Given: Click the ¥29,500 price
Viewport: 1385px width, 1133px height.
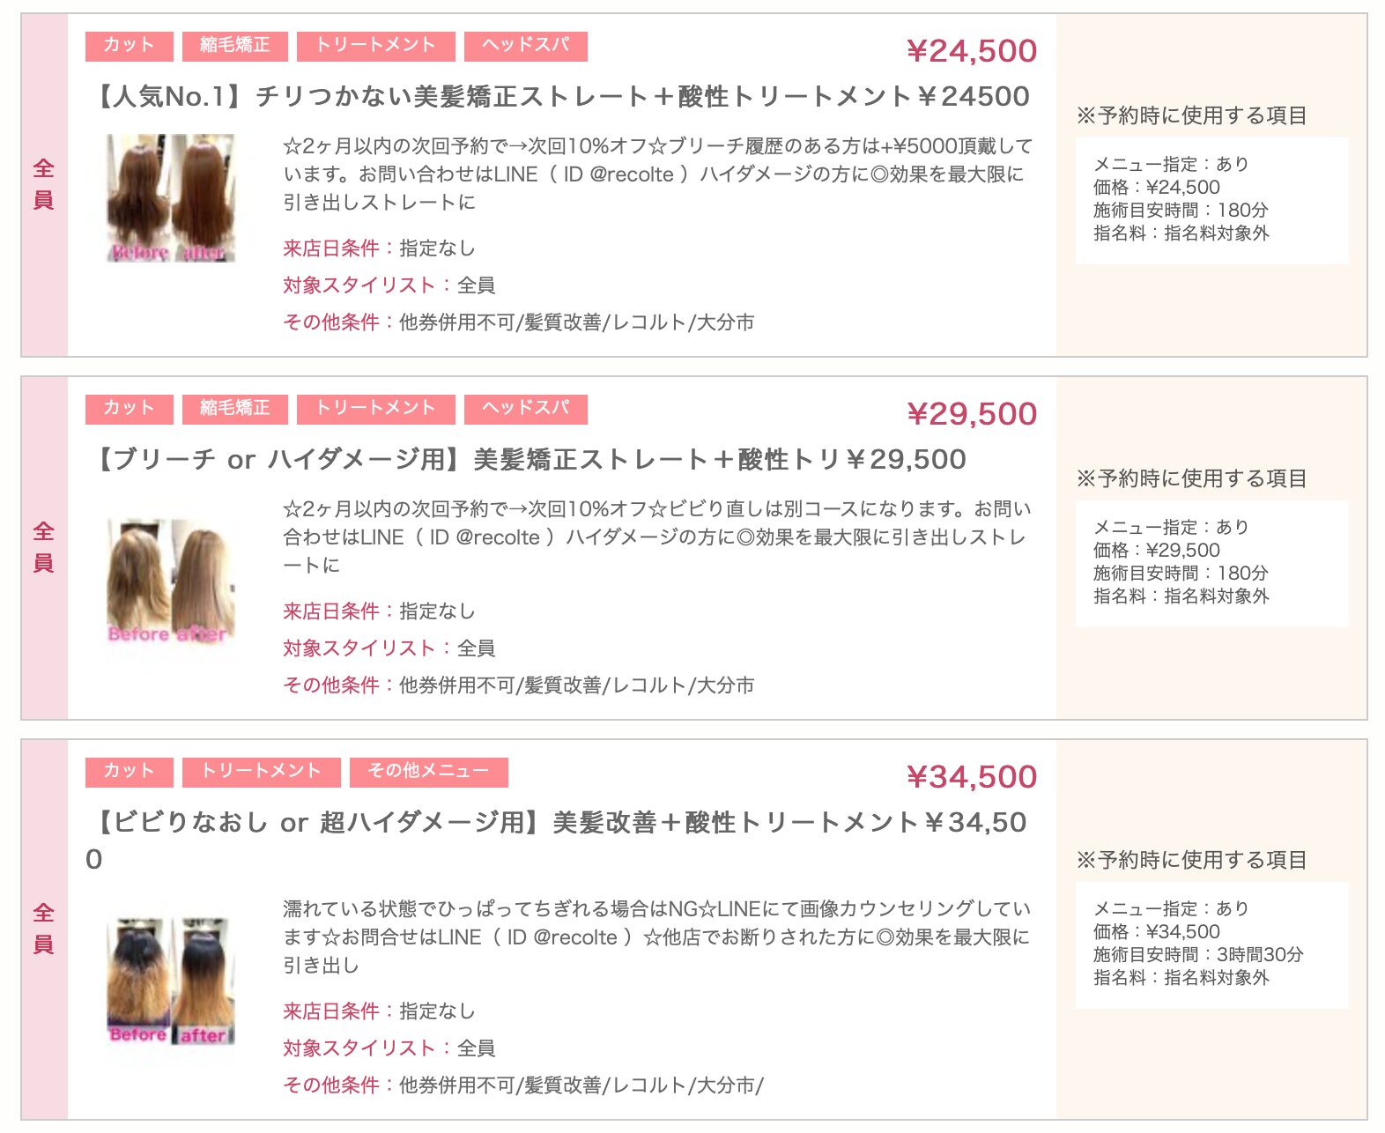Looking at the screenshot, I should [x=972, y=414].
